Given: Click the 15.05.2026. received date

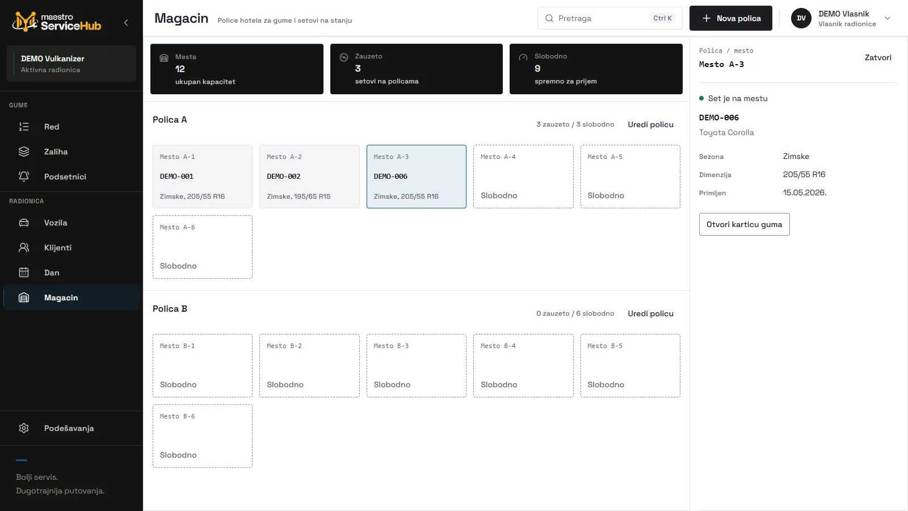Looking at the screenshot, I should tap(805, 192).
